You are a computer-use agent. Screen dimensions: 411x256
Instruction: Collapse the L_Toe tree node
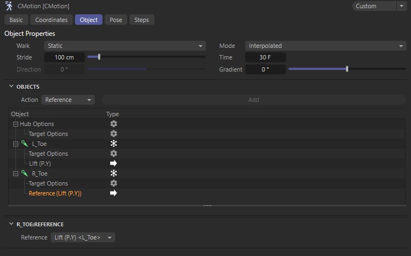16,144
